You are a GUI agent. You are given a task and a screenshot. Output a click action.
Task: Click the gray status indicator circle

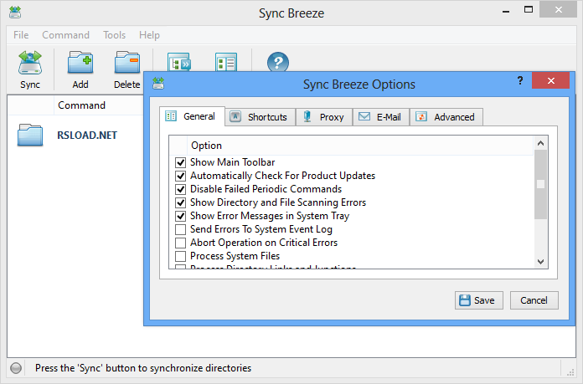point(16,368)
